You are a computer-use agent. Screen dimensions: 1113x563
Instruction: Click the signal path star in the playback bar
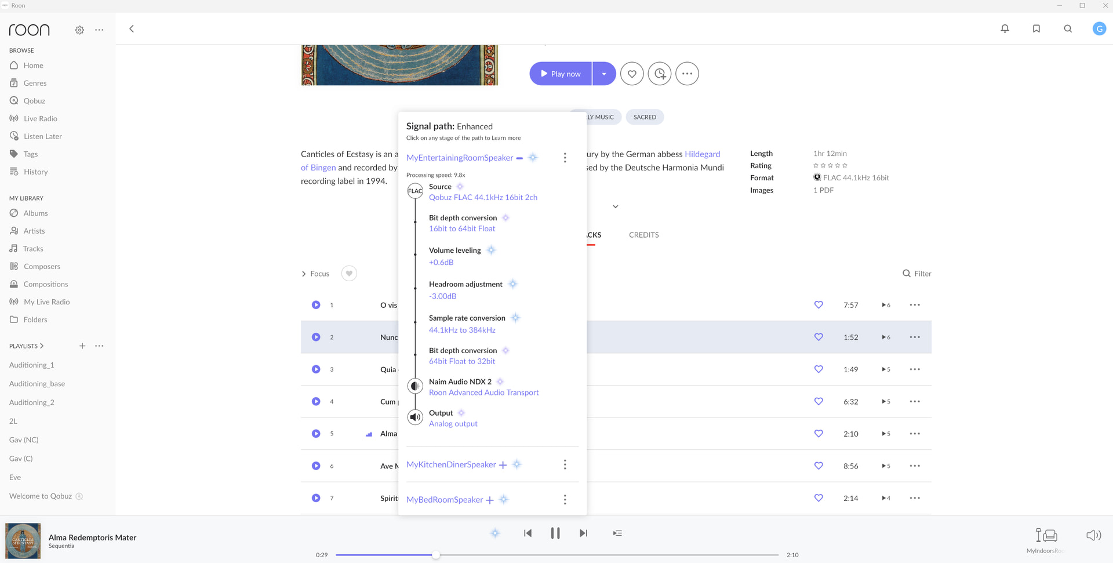(494, 533)
